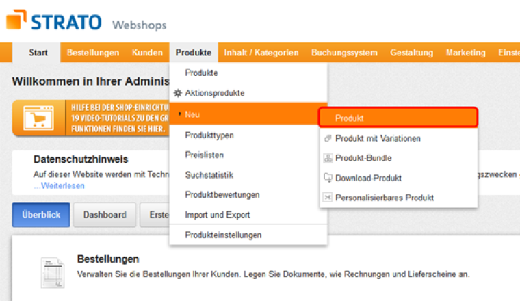Click the Personalisierbares Produkt icon
Screen dimensions: 520x301
(328, 198)
